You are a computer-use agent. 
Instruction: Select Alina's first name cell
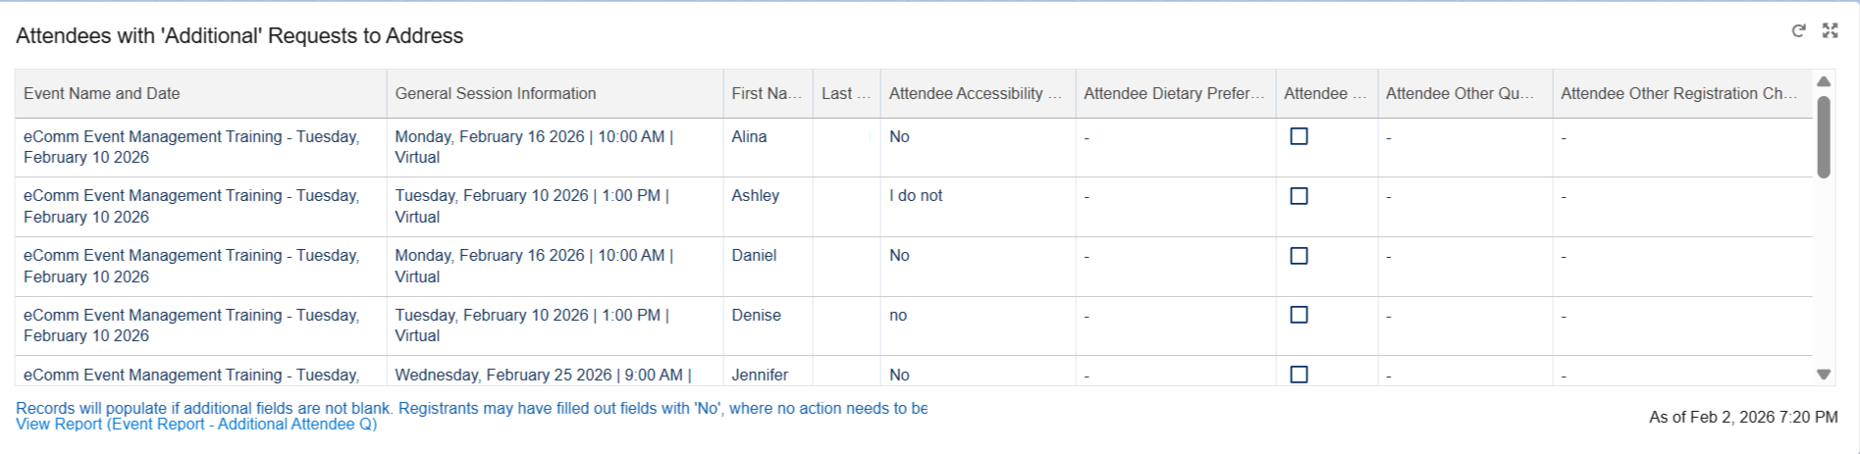[749, 137]
